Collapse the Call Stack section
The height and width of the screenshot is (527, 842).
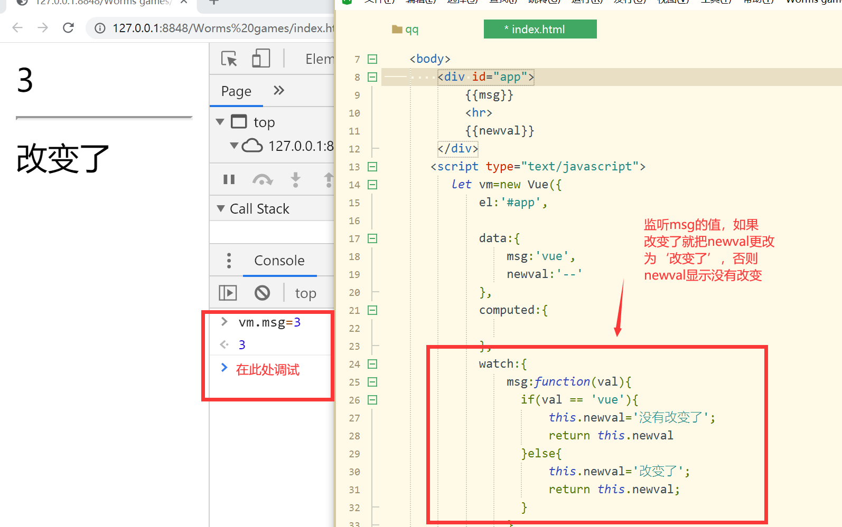click(x=221, y=208)
